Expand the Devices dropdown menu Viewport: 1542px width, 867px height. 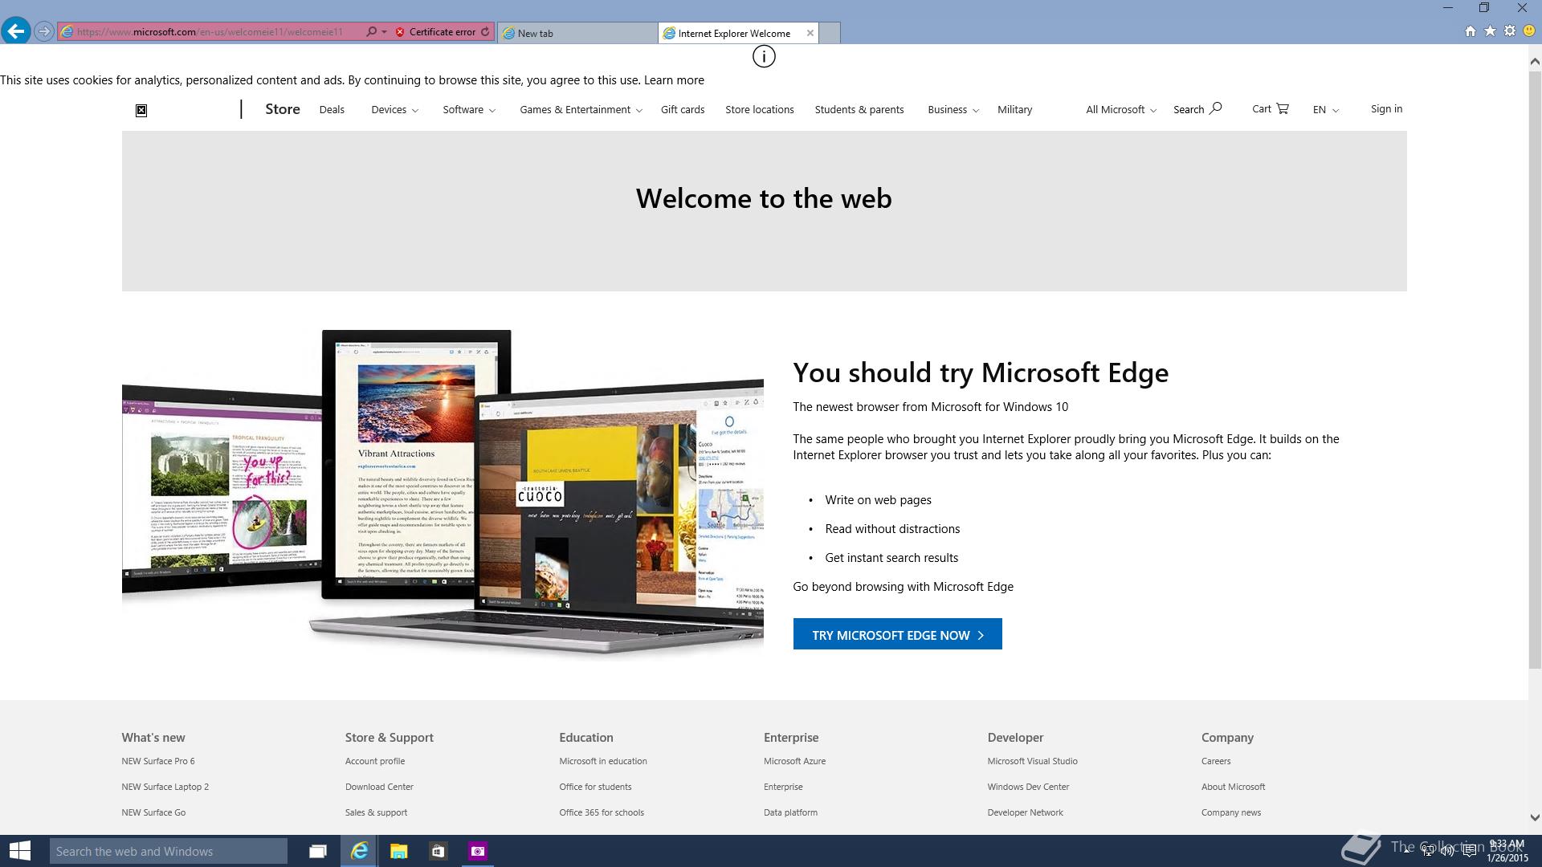click(x=394, y=110)
